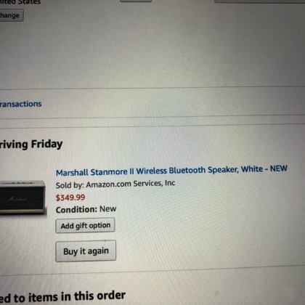Open the Marshall speaker product thumbnail
Image resolution: width=305 pixels, height=305 pixels.
tap(23, 198)
